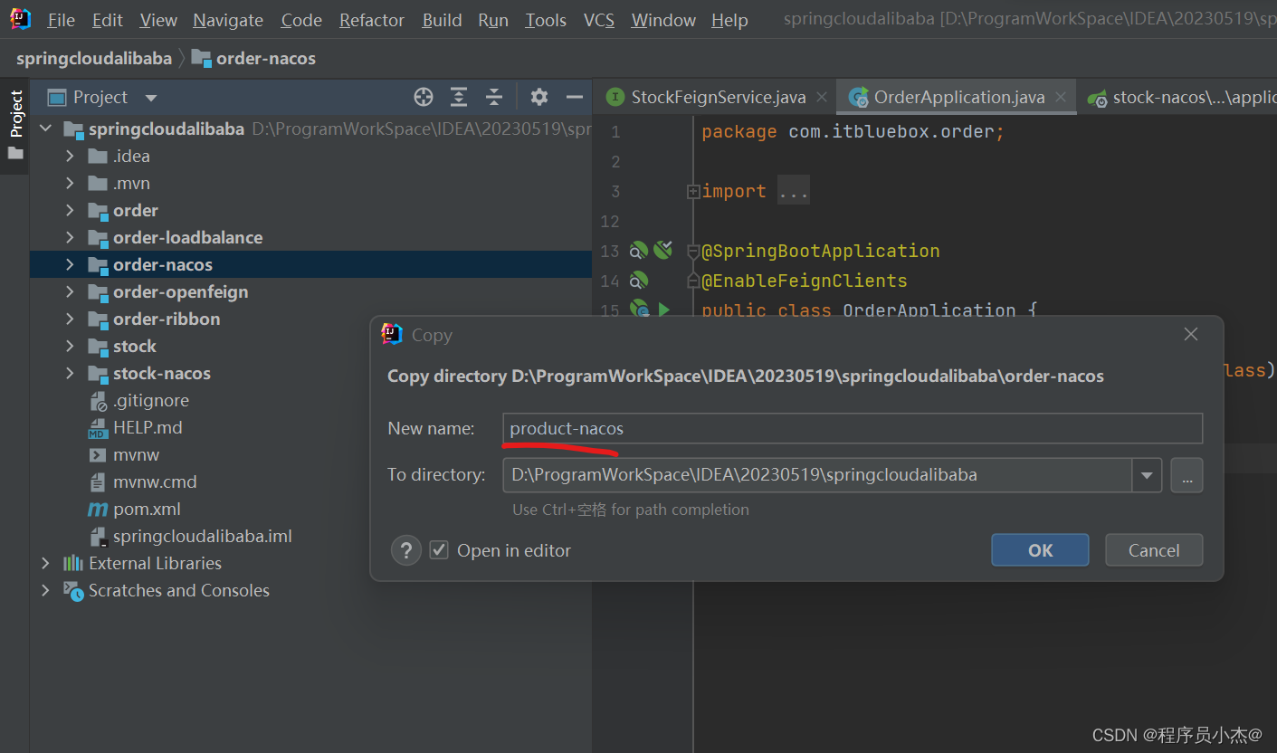Viewport: 1277px width, 753px height.
Task: Expand the order-loadbalance module
Action: point(70,237)
